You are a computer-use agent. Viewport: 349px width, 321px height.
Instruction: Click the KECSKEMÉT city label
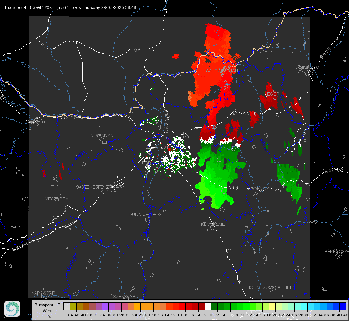pos(214,224)
